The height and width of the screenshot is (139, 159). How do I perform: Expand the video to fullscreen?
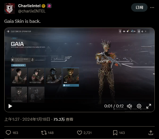point(149,106)
